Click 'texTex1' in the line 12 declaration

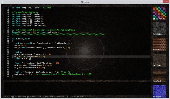(37, 14)
